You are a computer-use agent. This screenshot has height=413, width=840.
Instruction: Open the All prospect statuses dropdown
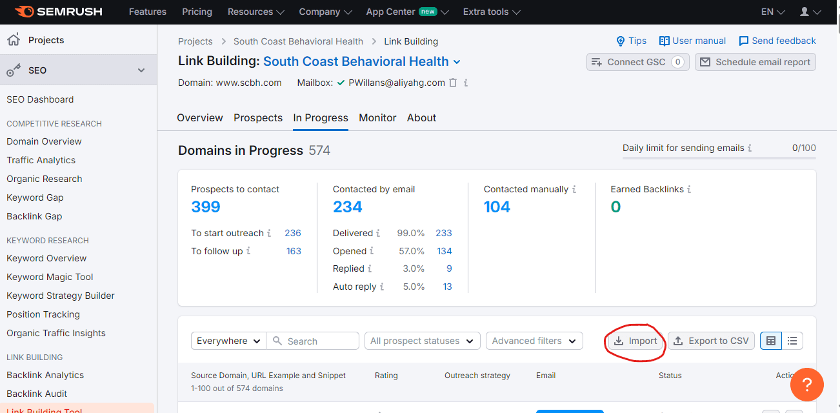(423, 341)
